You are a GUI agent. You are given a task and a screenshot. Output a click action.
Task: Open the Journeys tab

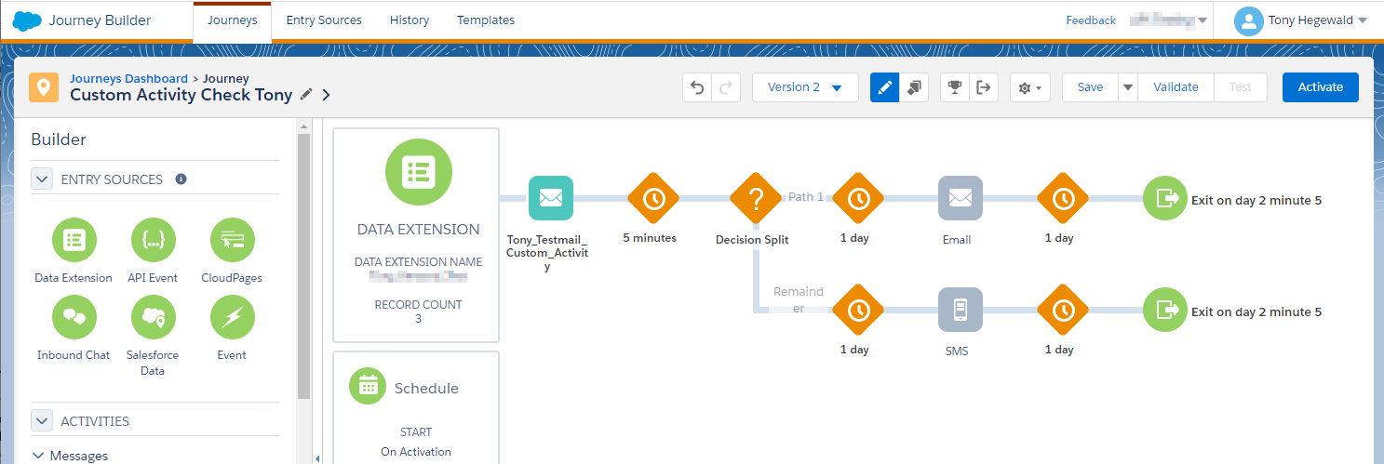(232, 20)
